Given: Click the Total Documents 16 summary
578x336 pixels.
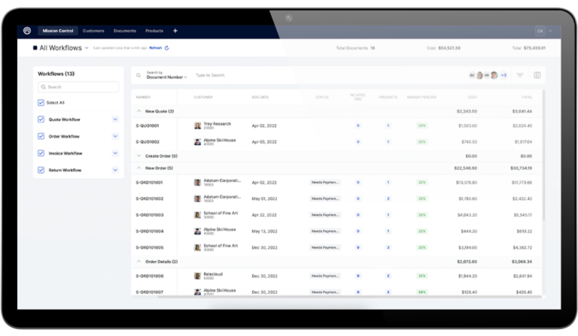Looking at the screenshot, I should (x=355, y=48).
